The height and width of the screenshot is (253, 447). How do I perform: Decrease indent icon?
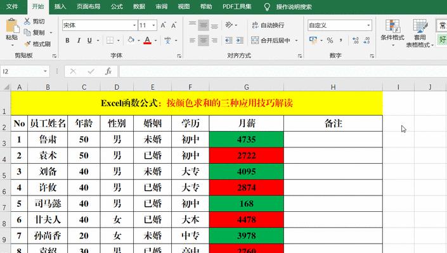pyautogui.click(x=229, y=40)
